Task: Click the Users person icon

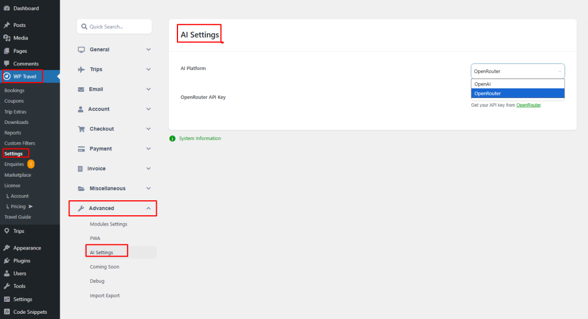Action: (7, 273)
